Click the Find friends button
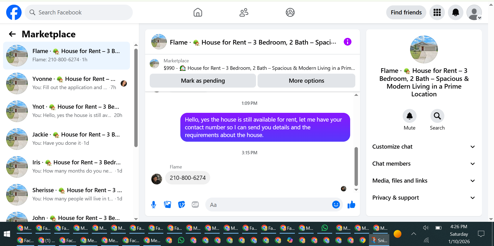The width and height of the screenshot is (494, 246). (x=406, y=12)
